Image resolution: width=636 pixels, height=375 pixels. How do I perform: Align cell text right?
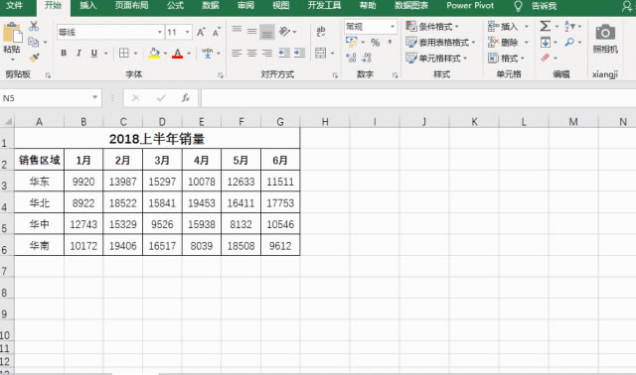point(267,53)
